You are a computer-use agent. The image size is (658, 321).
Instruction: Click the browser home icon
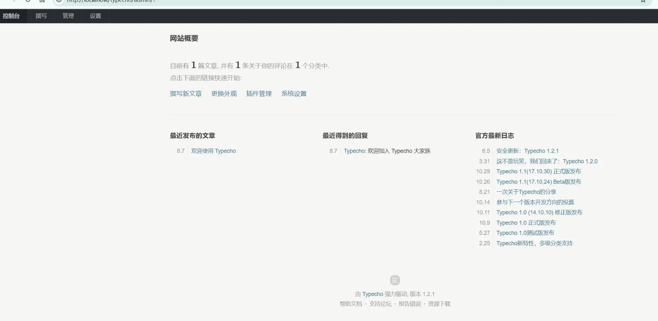click(42, 1)
